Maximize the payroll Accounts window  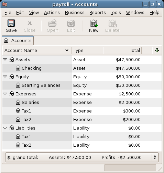tap(152, 4)
